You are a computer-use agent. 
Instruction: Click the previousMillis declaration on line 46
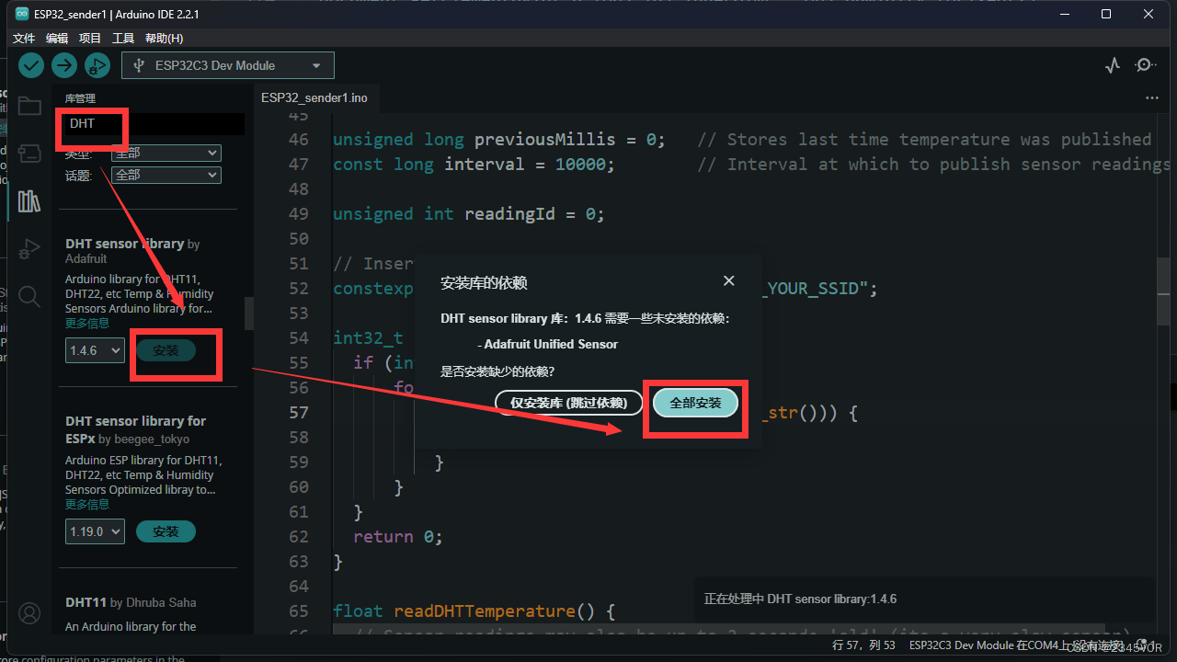pyautogui.click(x=498, y=140)
